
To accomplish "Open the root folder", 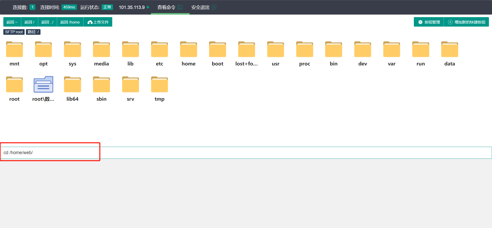I will coord(14,84).
